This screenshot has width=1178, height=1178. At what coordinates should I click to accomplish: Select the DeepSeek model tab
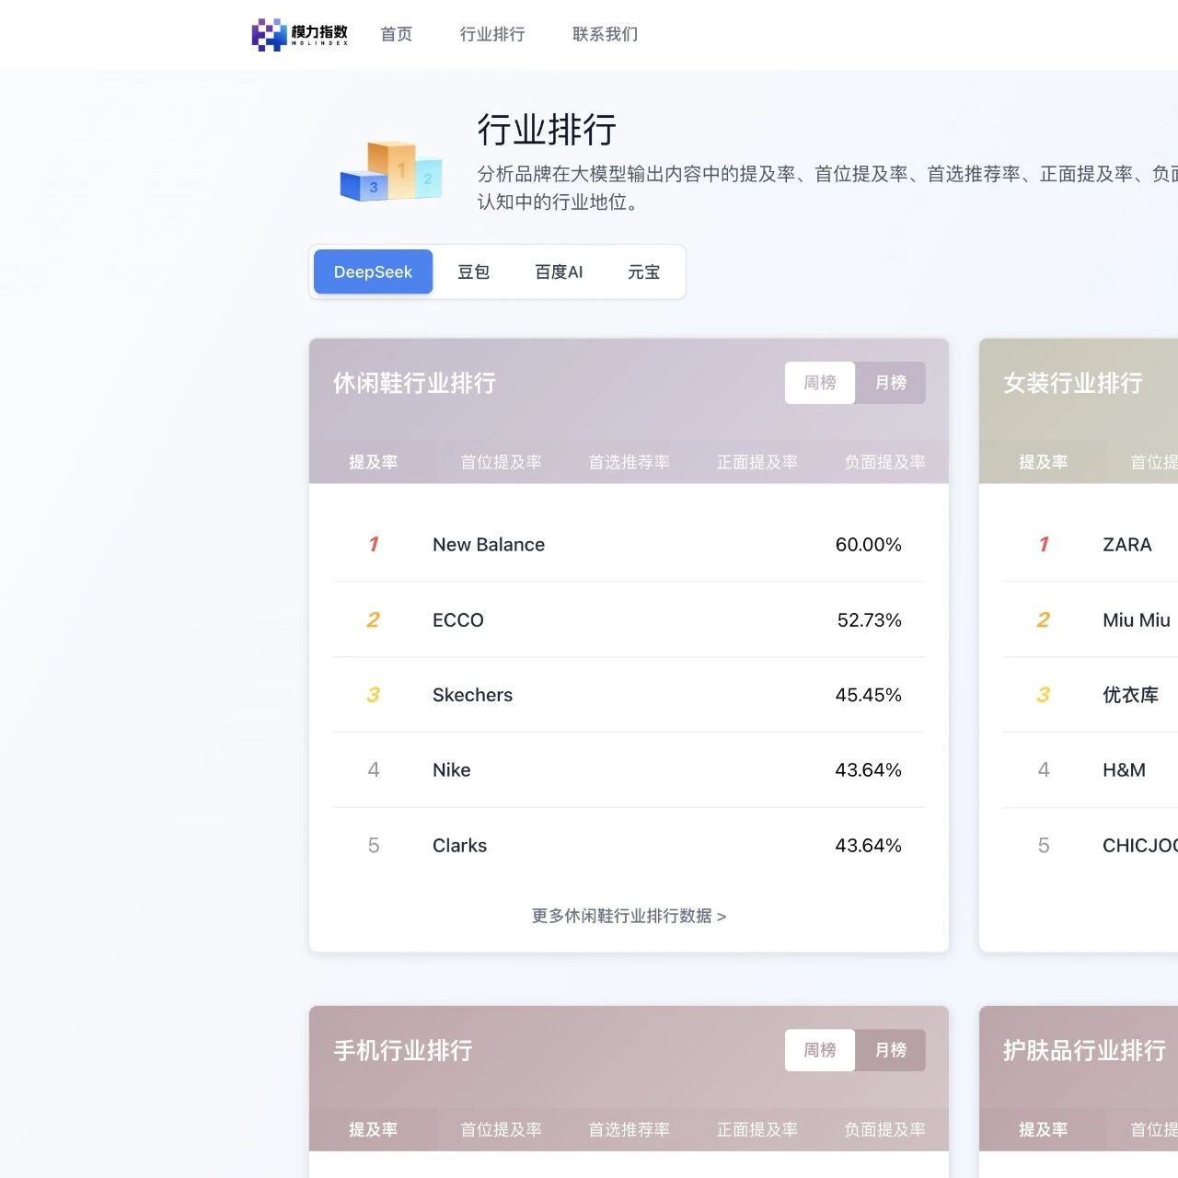pyautogui.click(x=373, y=271)
